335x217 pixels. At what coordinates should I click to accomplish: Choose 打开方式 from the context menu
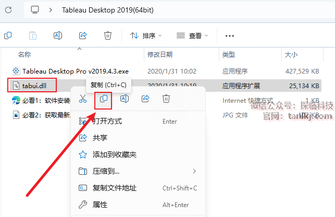click(x=138, y=122)
